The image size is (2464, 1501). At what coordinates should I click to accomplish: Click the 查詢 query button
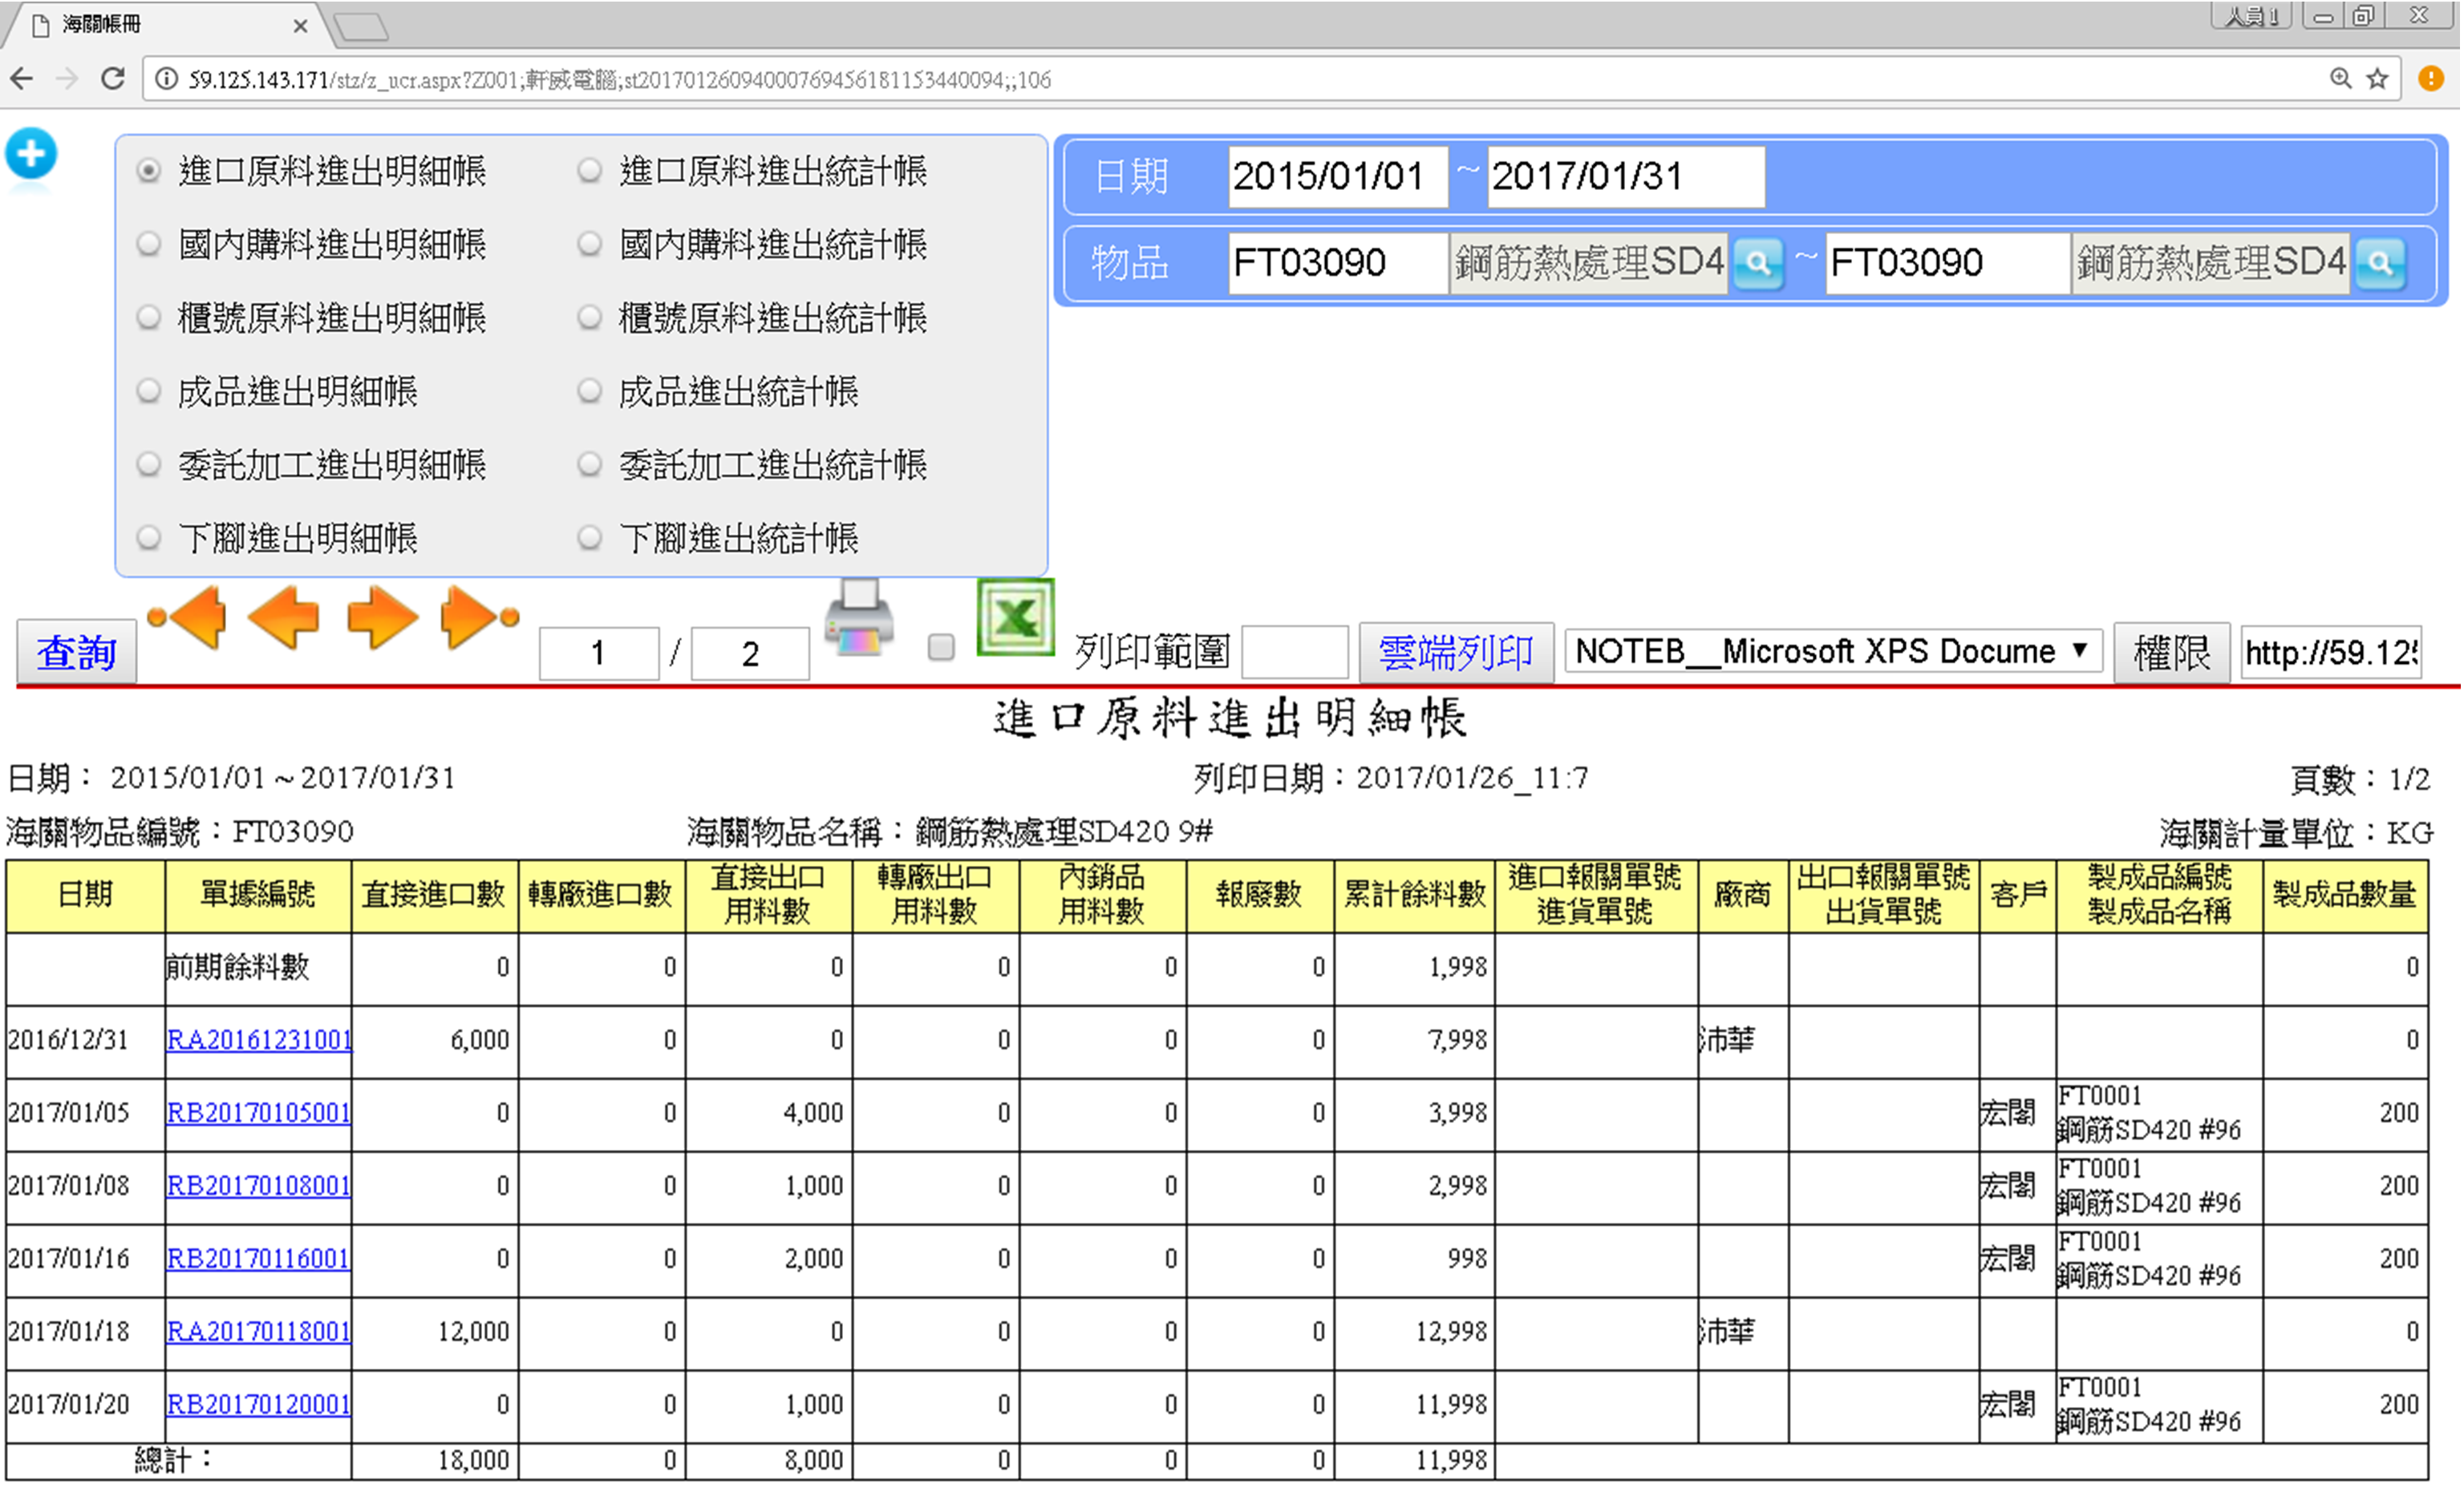(x=77, y=653)
